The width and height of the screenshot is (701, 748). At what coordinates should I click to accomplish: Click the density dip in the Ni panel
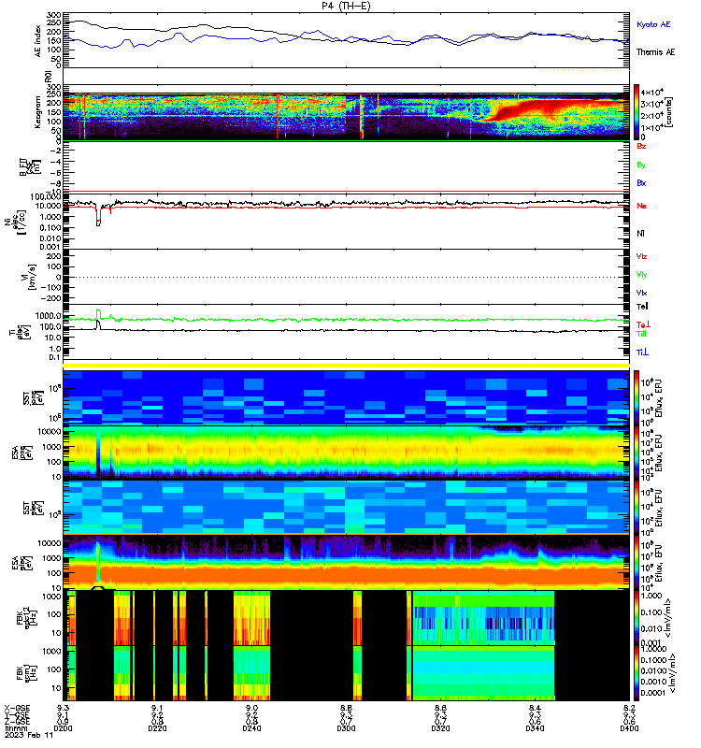98,216
